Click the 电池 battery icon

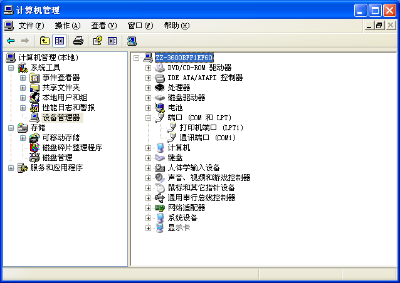point(160,108)
